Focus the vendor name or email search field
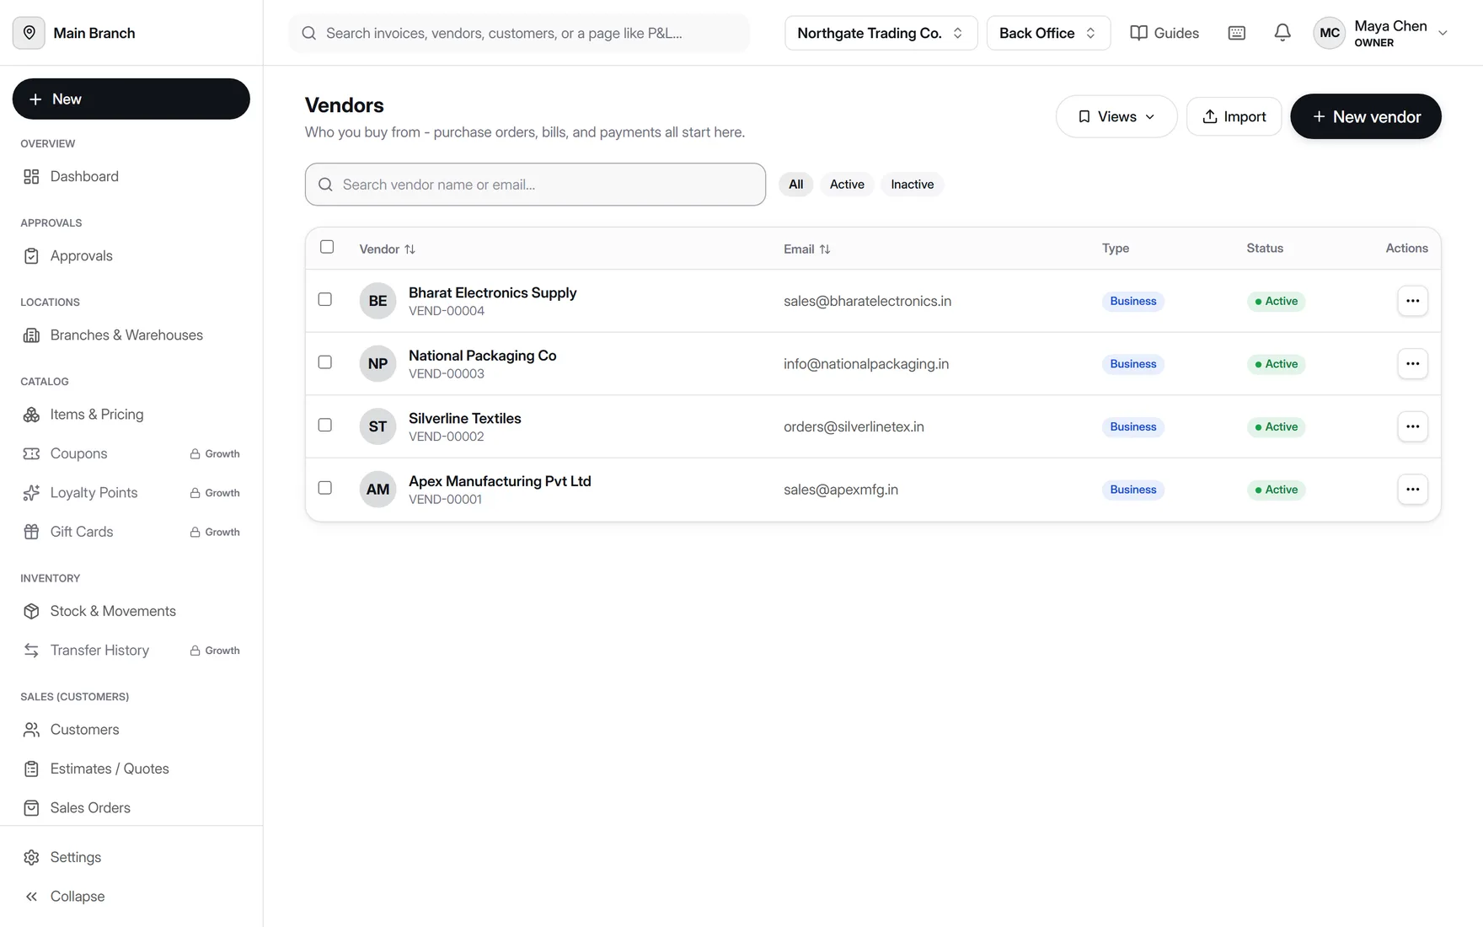Viewport: 1483px width, 927px height. click(535, 185)
